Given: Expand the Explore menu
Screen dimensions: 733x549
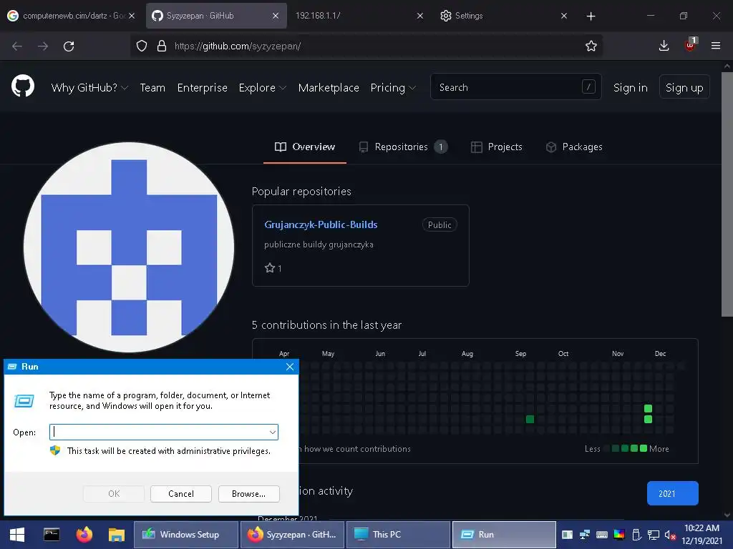Looking at the screenshot, I should (x=262, y=88).
